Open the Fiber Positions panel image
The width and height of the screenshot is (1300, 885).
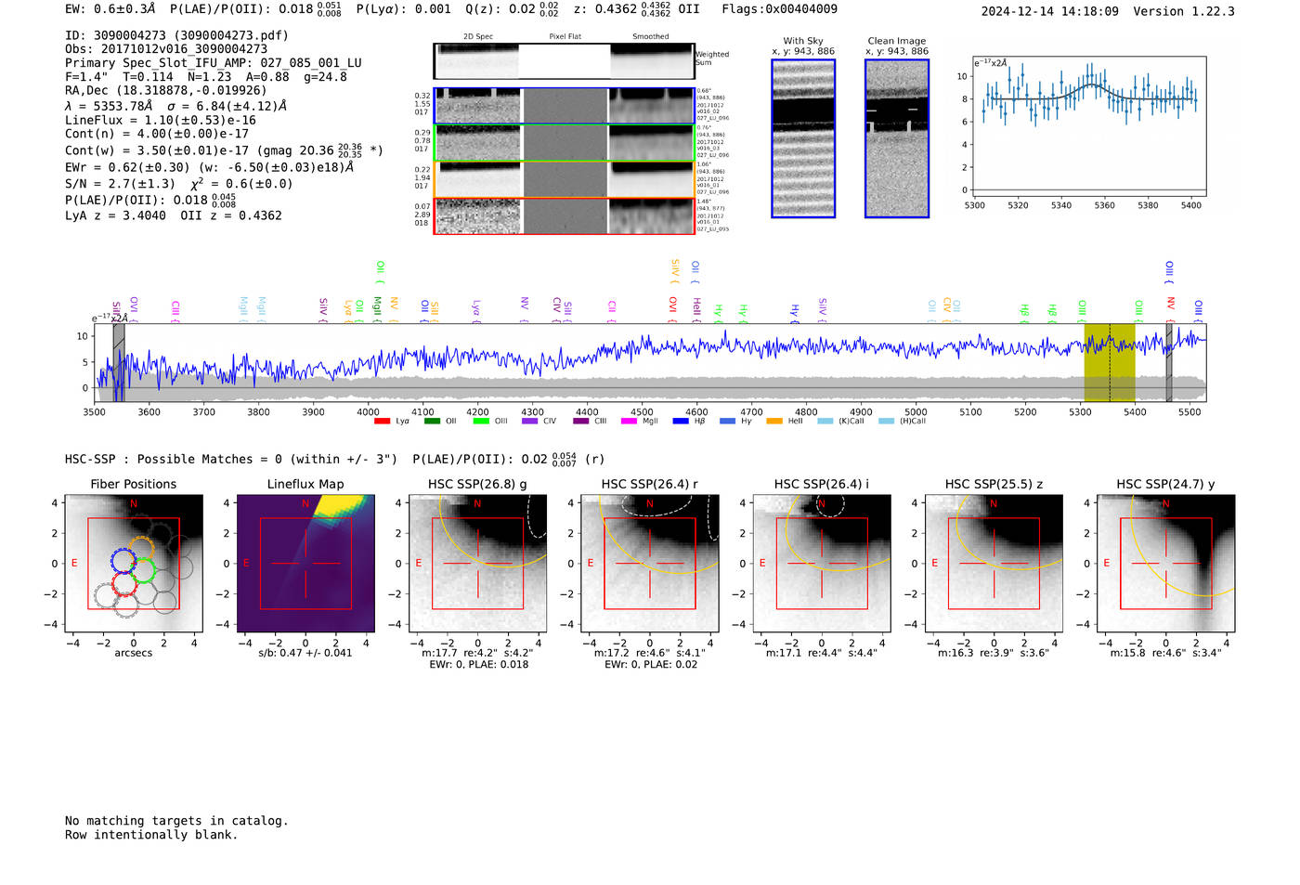[134, 563]
